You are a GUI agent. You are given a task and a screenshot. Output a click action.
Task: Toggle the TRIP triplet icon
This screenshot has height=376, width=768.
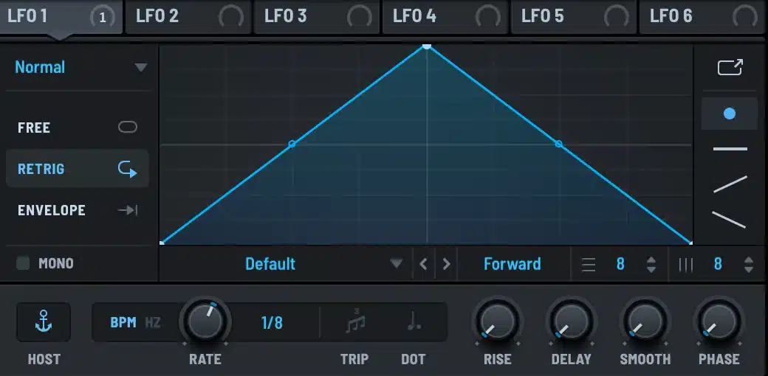(x=355, y=321)
